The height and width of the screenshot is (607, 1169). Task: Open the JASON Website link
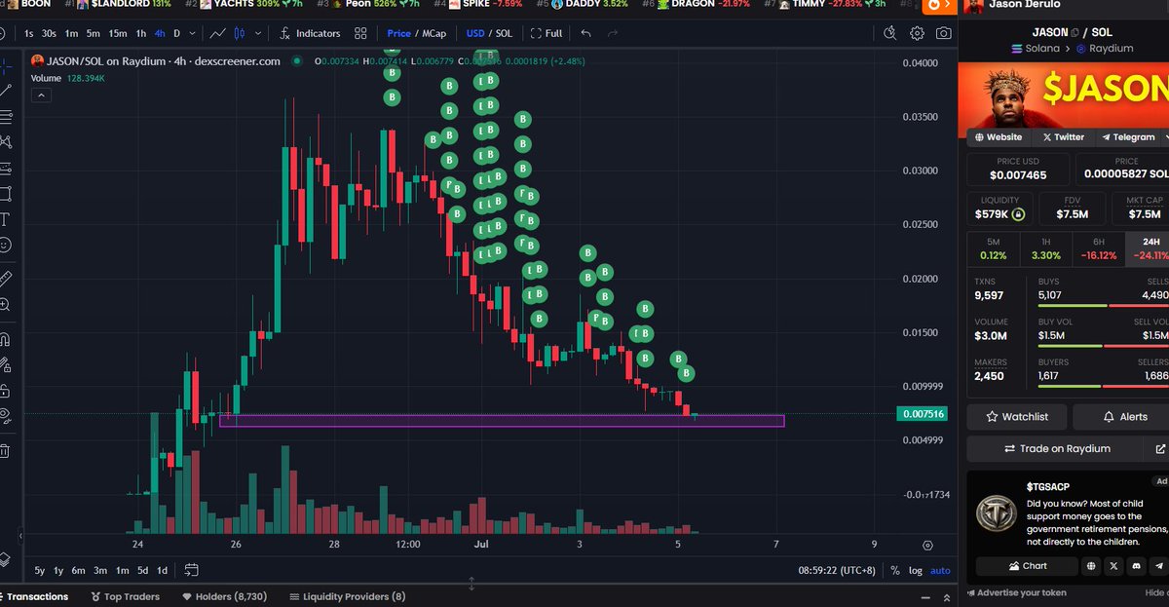click(998, 137)
